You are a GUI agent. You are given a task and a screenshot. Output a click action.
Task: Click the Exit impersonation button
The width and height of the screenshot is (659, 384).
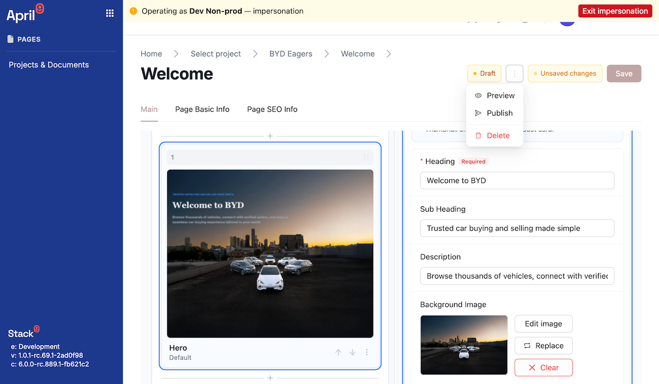pyautogui.click(x=615, y=11)
